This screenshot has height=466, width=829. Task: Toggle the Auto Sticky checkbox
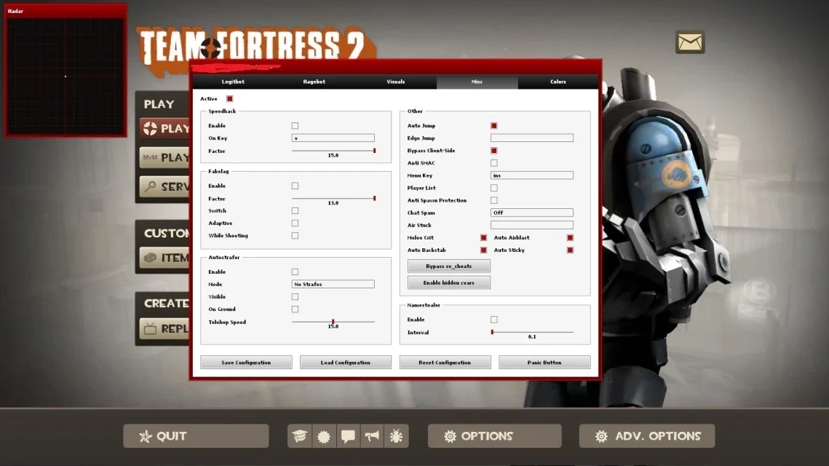570,250
